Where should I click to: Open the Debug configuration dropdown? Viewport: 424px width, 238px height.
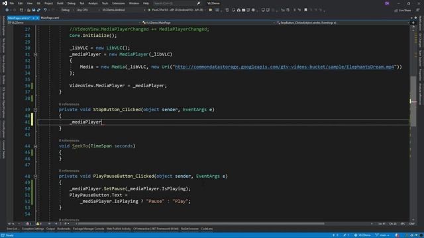tap(67, 10)
